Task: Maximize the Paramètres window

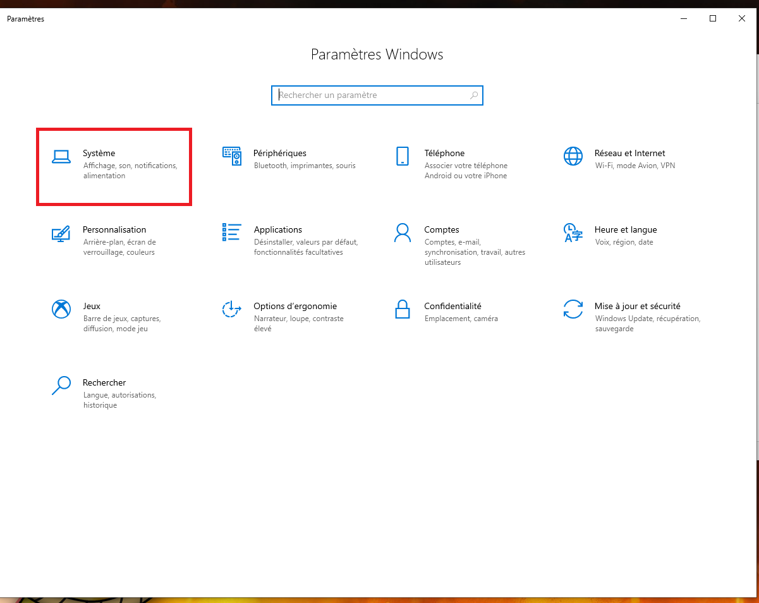Action: 712,18
